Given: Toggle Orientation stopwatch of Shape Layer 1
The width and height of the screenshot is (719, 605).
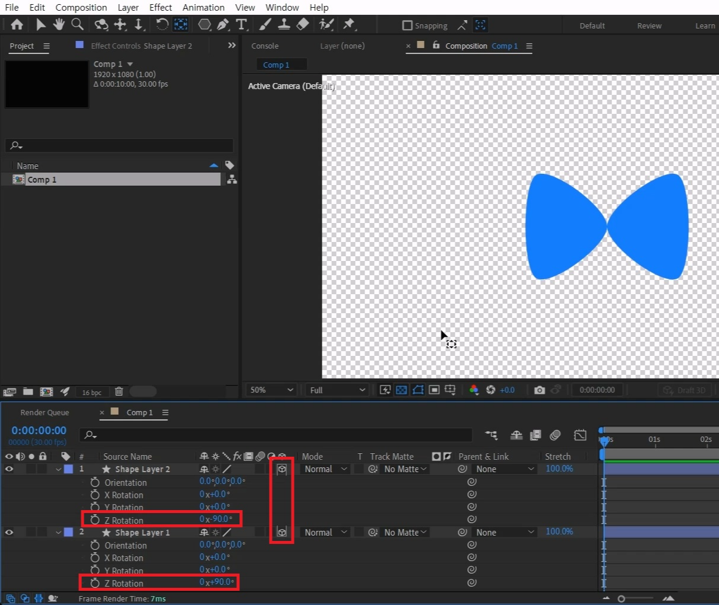Looking at the screenshot, I should pos(95,545).
